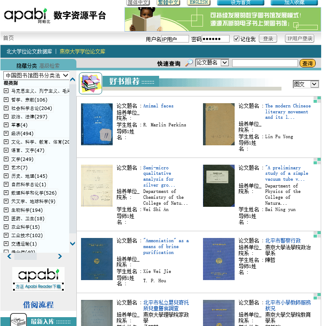Image resolution: width=322 pixels, height=326 pixels.
Task: Click the magnifier quick search icon
Action: coord(189,63)
